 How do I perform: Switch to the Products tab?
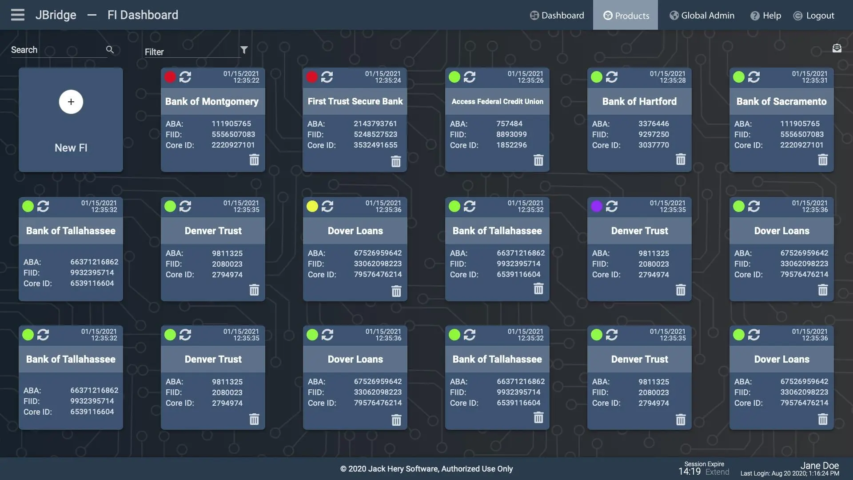(x=626, y=16)
